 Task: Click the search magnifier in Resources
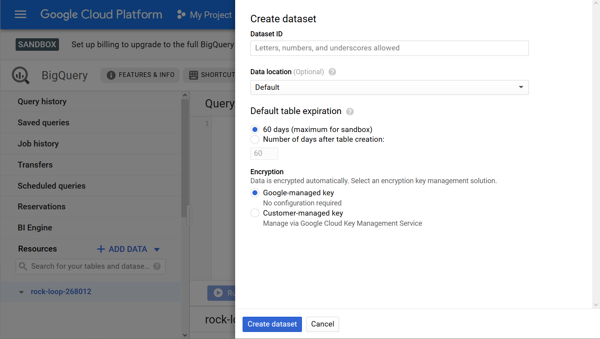click(x=23, y=266)
